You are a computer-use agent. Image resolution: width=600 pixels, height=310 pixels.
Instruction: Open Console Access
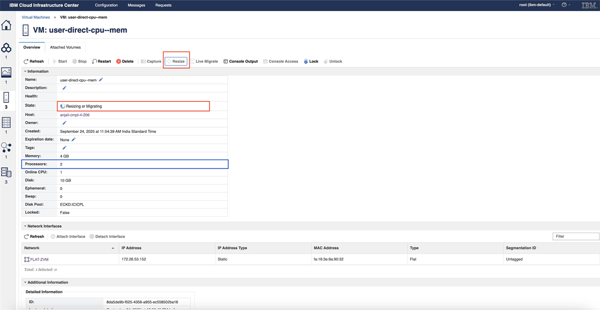tap(280, 61)
